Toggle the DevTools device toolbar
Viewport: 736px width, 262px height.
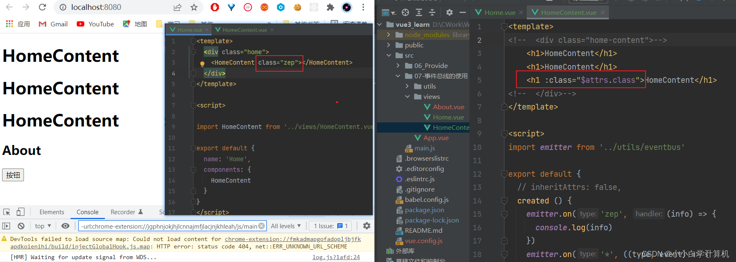pos(20,212)
